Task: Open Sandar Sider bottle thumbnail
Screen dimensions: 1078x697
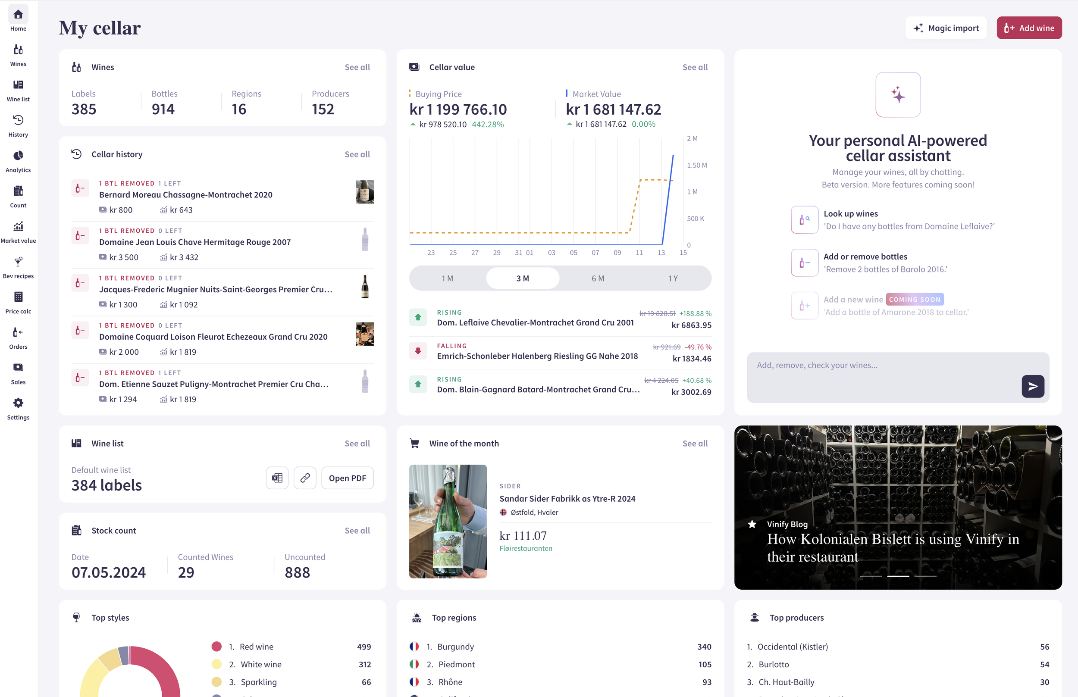Action: click(x=448, y=521)
